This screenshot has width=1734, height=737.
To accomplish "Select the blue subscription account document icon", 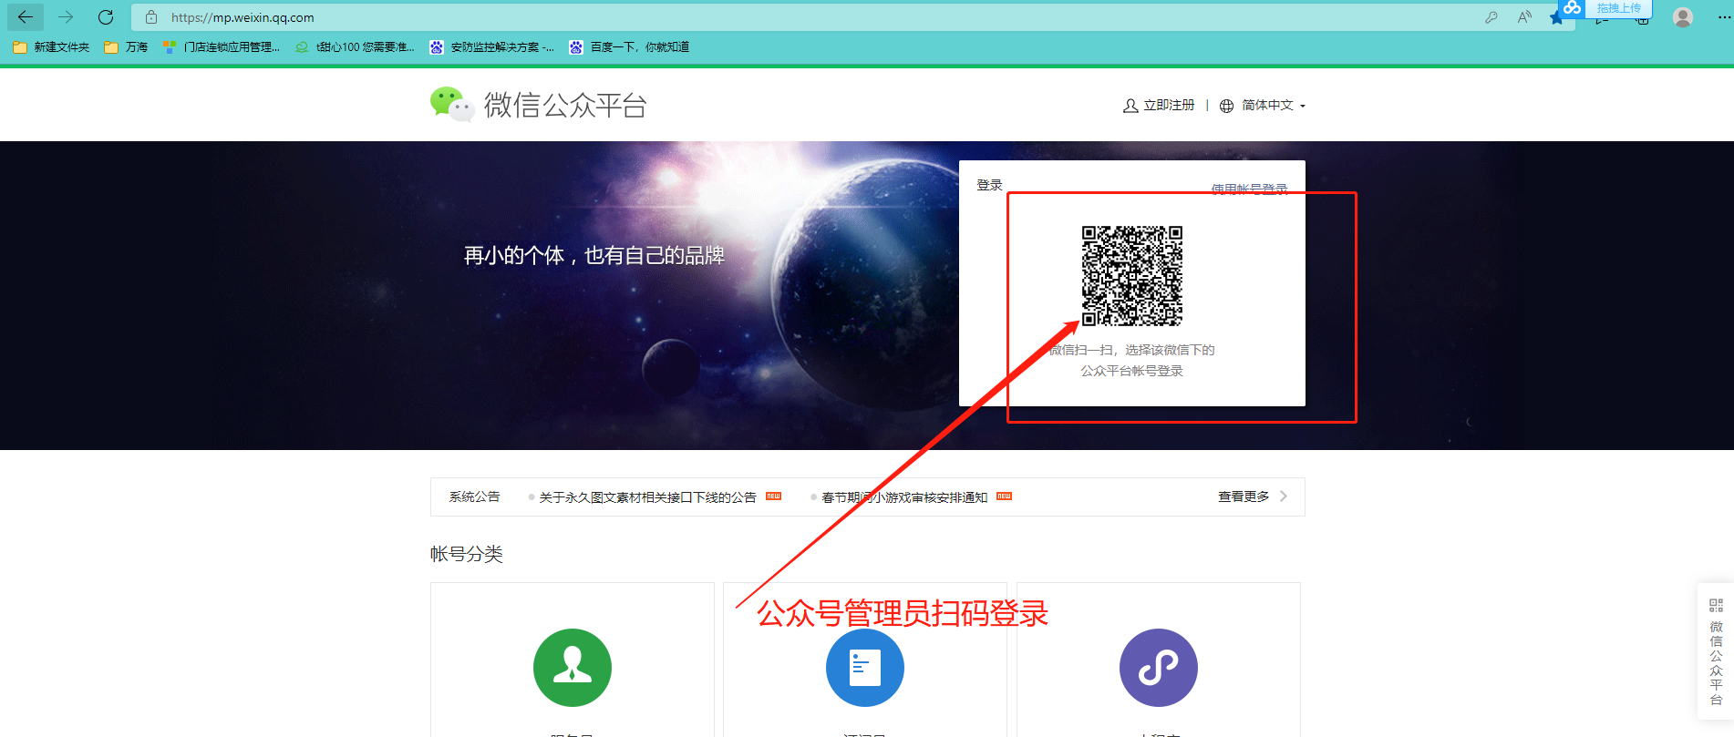I will coord(865,668).
